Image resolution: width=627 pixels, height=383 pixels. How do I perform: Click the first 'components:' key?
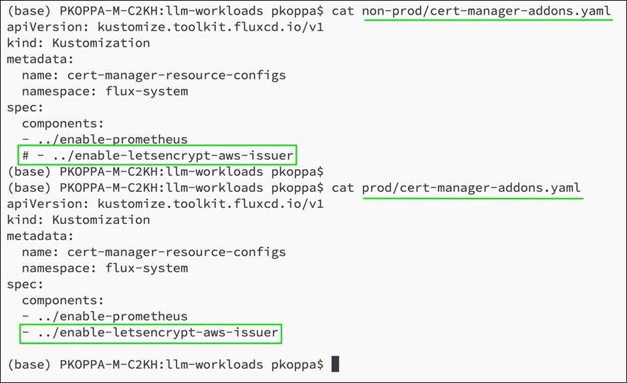pos(63,124)
